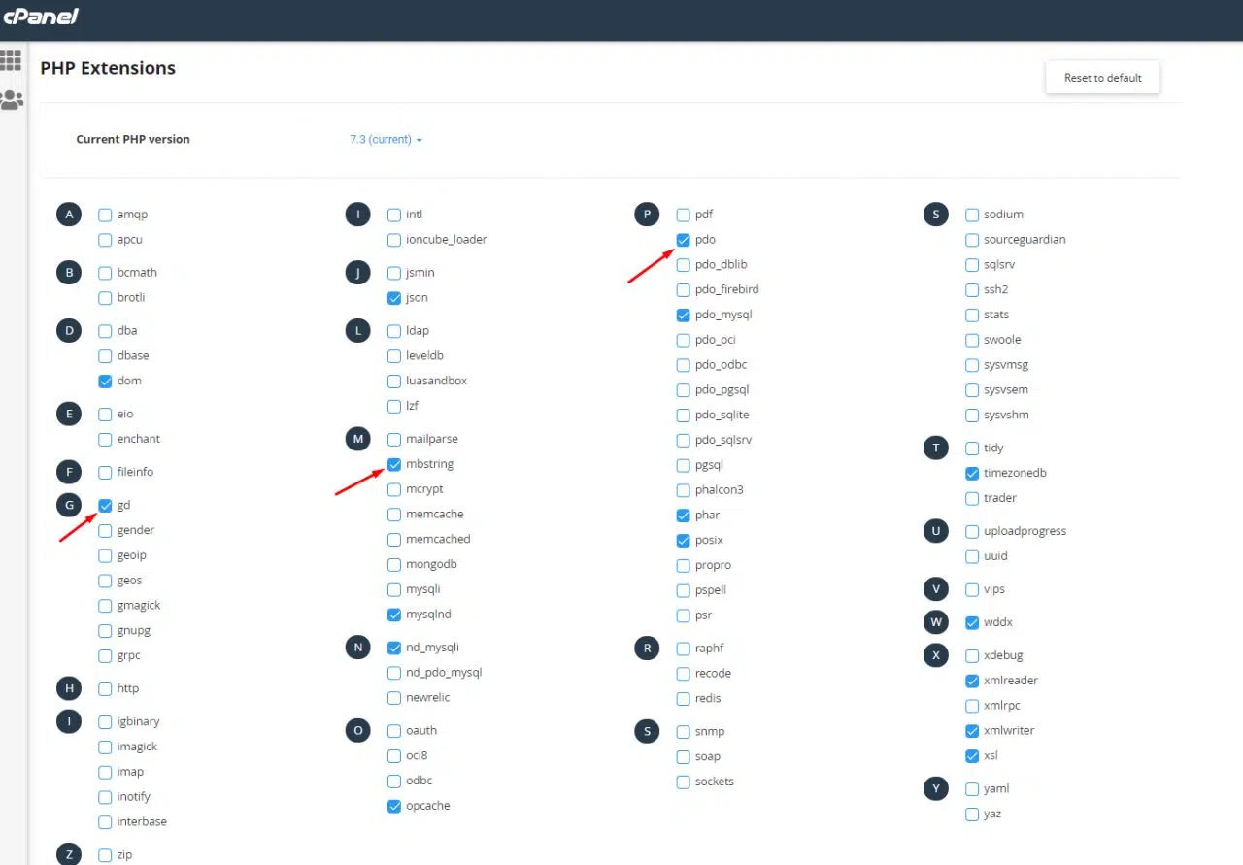Click the letter P group badge
The width and height of the screenshot is (1243, 865).
tap(648, 215)
